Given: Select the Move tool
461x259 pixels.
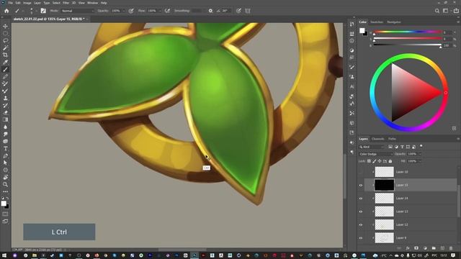Looking at the screenshot, I should click(5, 26).
